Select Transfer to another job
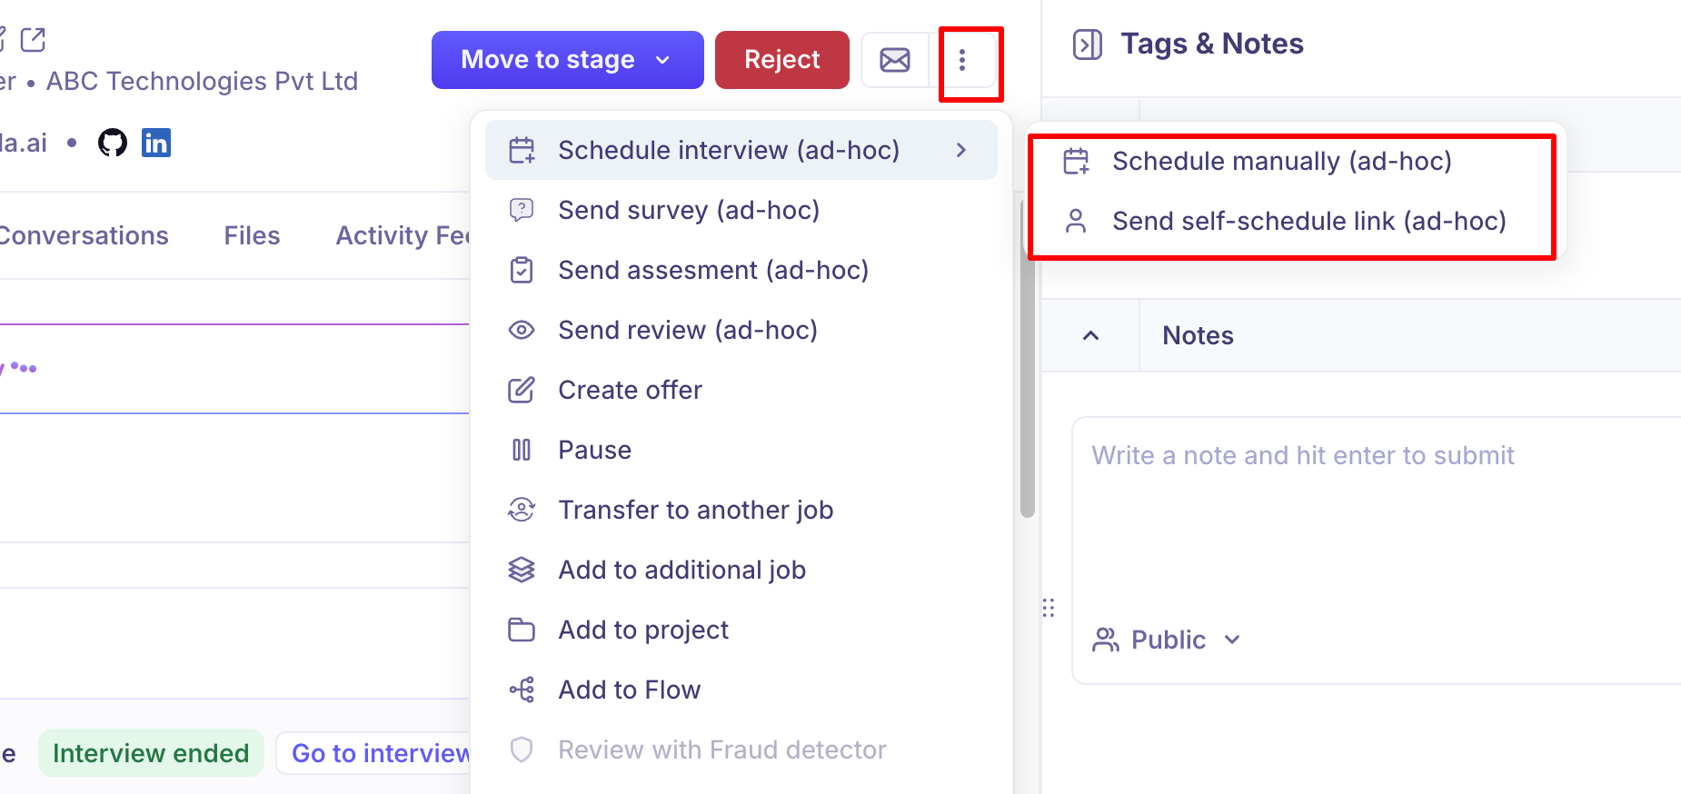This screenshot has height=794, width=1681. (x=741, y=510)
